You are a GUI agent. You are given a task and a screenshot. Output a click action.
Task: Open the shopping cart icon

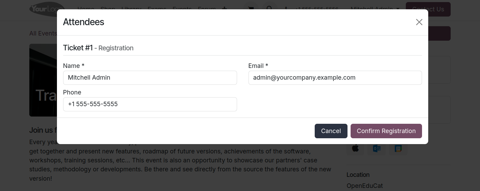251,9
